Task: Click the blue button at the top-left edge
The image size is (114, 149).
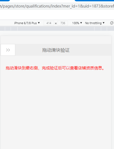Action: tap(5, 1)
